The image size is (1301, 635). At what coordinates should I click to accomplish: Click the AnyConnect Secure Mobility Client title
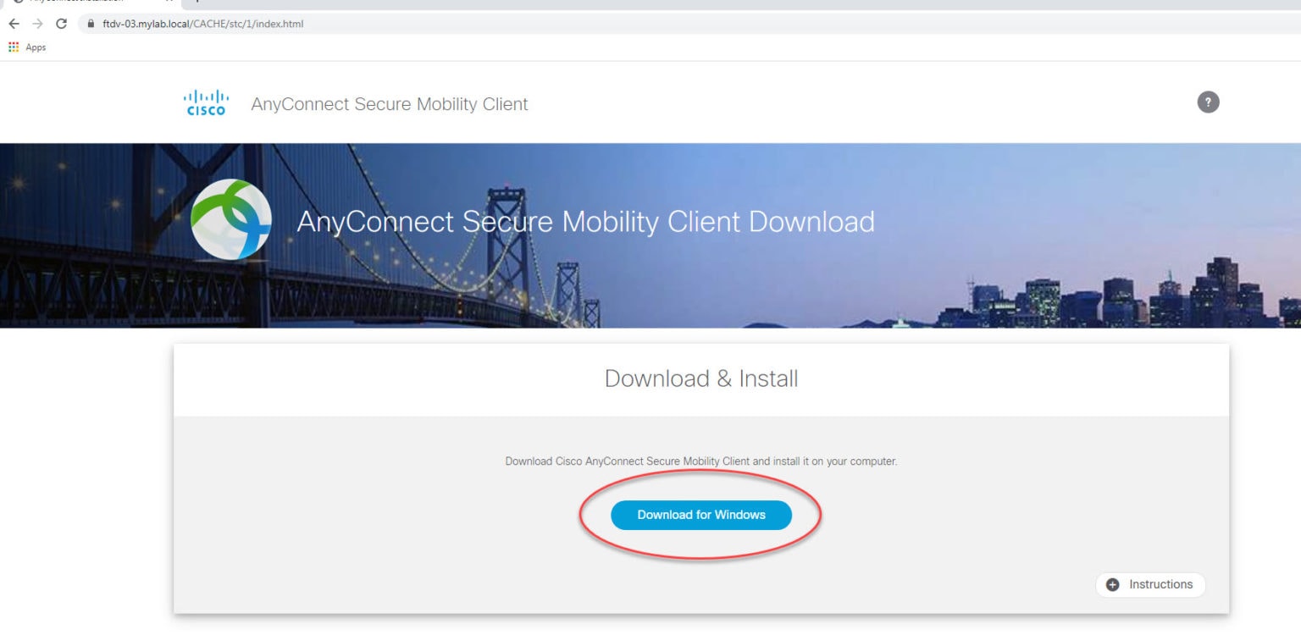[x=390, y=103]
